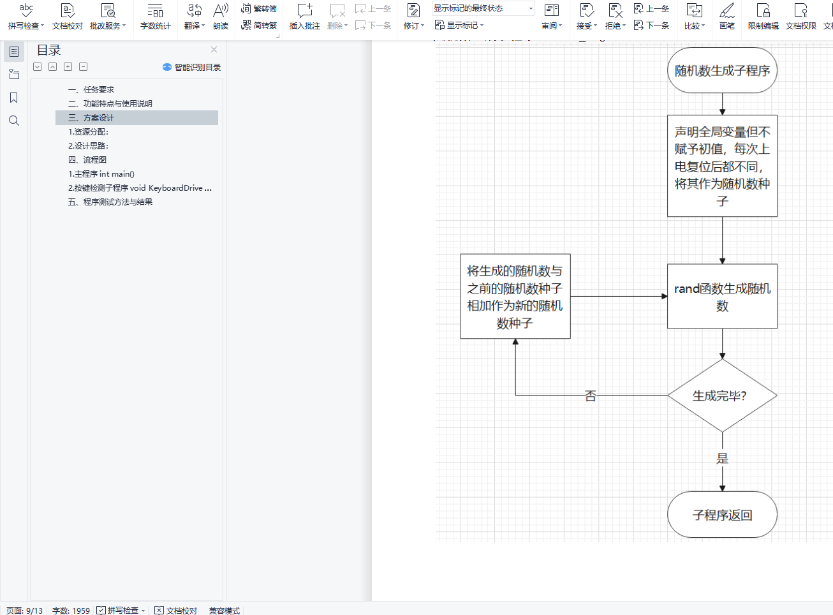The height and width of the screenshot is (615, 833).
Task: Open the bookmark sidebar panel
Action: click(x=14, y=98)
